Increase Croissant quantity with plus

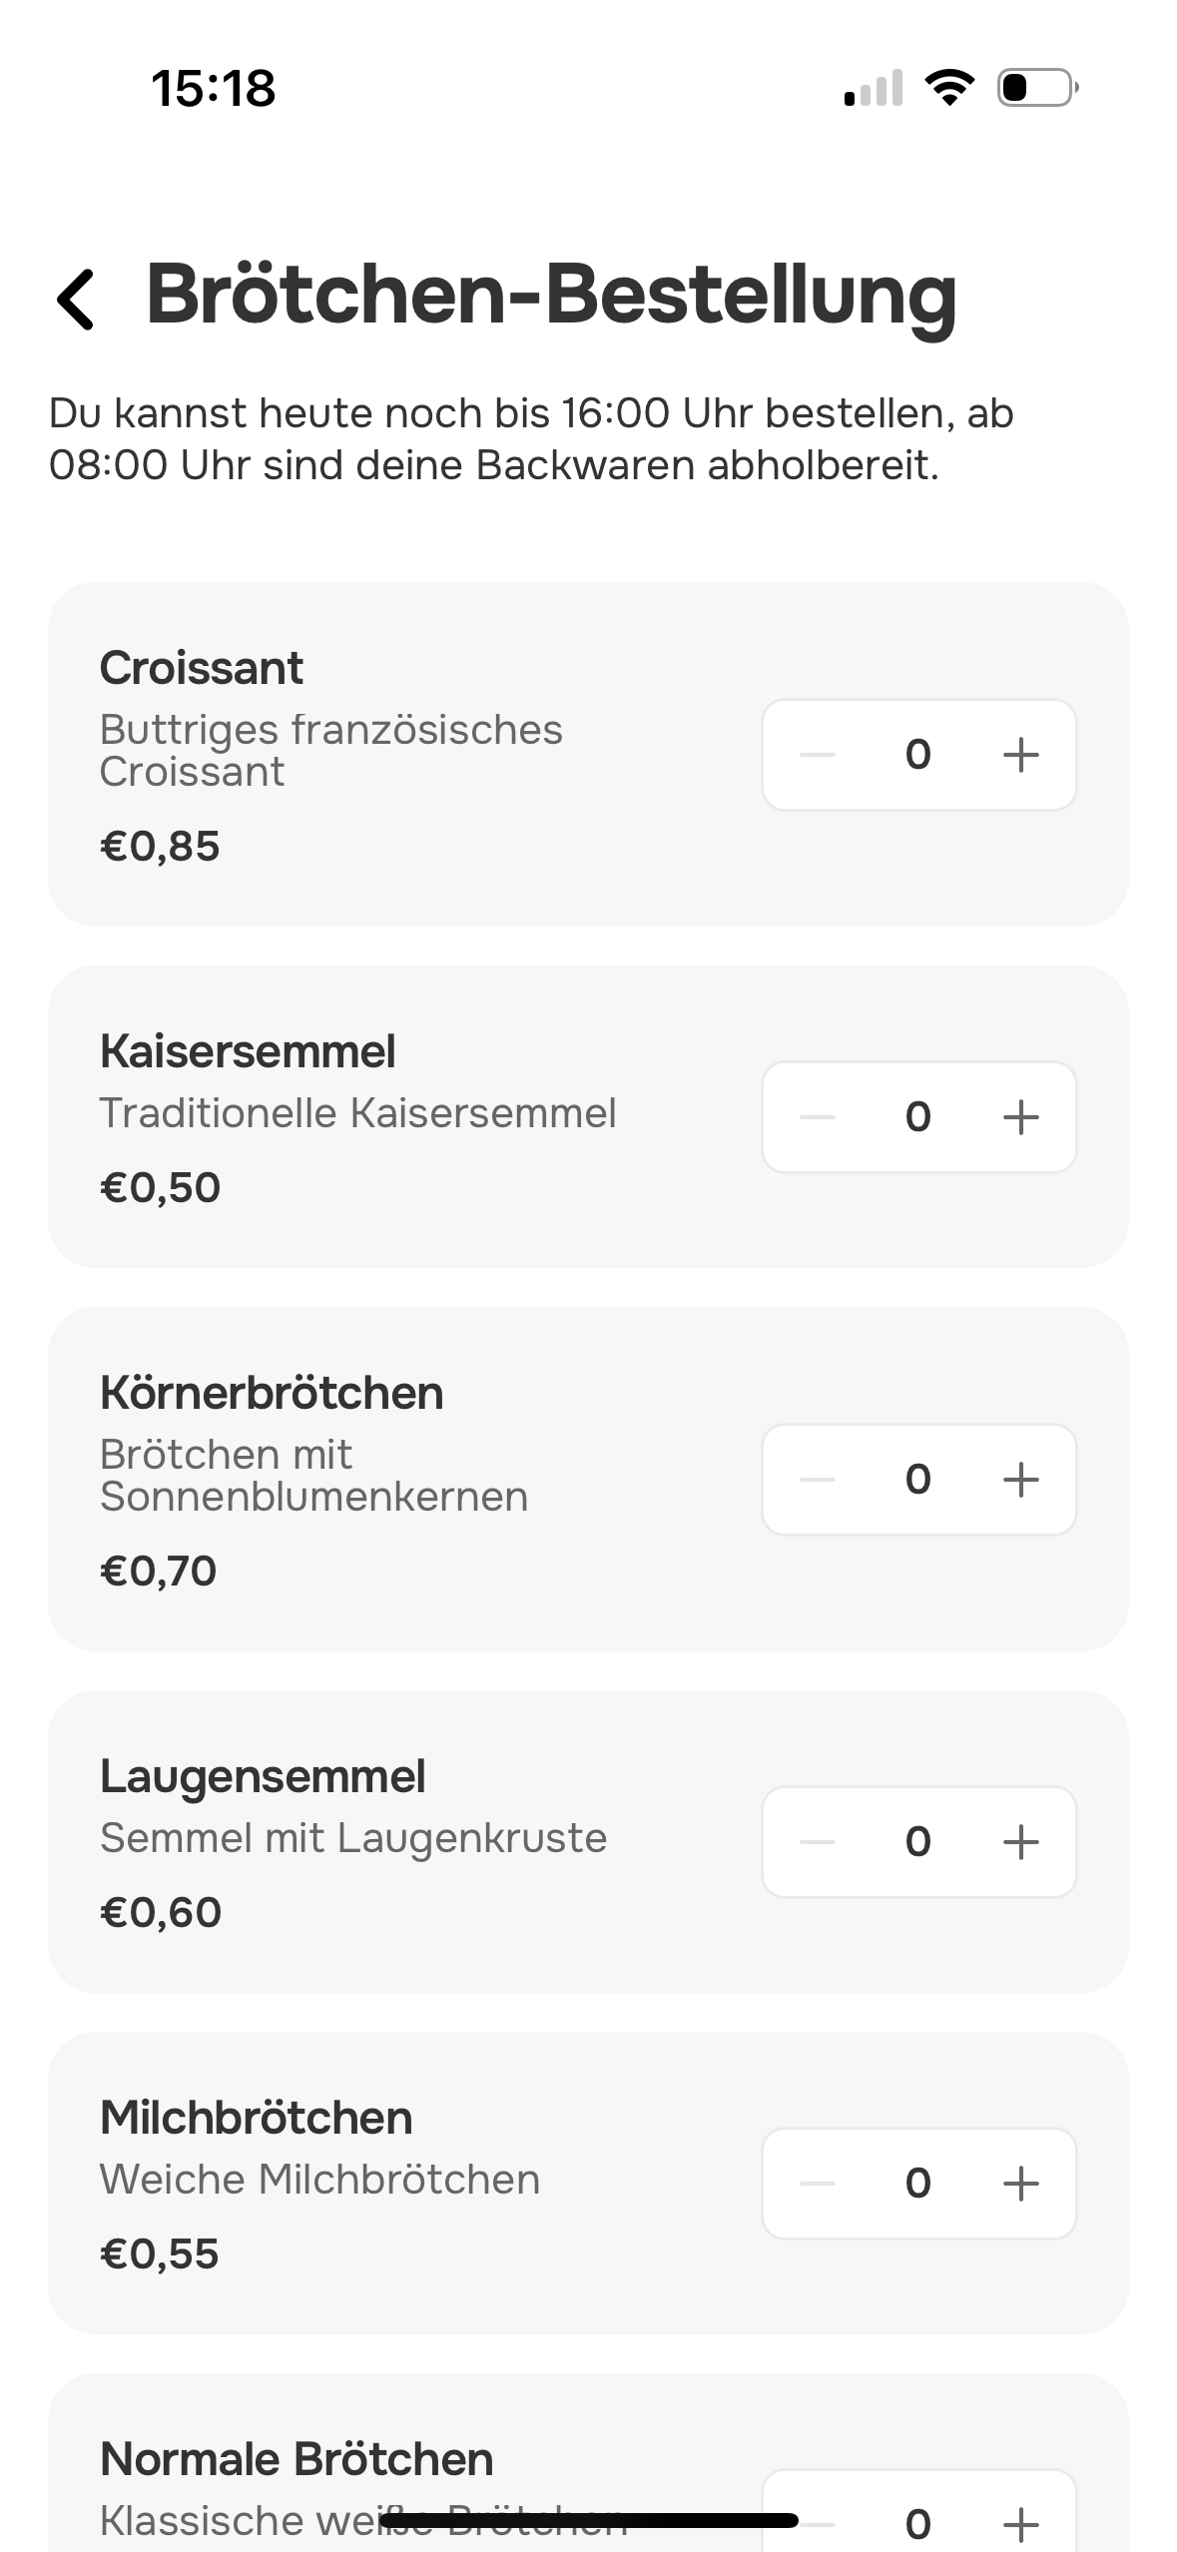click(x=1020, y=755)
